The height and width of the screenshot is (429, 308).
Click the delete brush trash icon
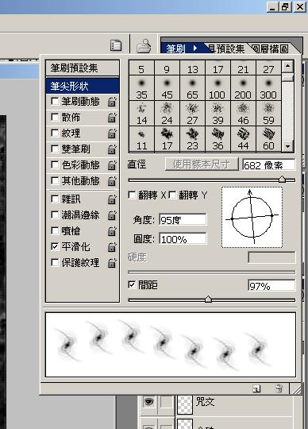tap(279, 388)
